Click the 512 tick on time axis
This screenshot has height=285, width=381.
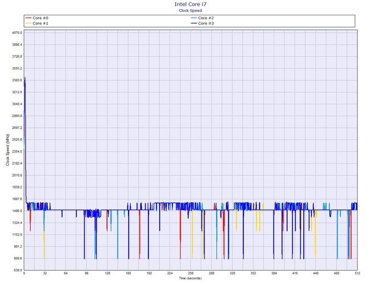357,273
